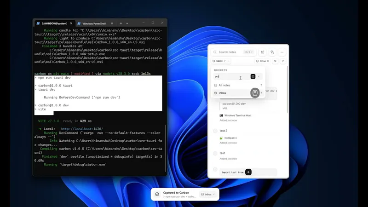The width and height of the screenshot is (368, 207).
Task: Open the Inbox 7 bucket dropdown
Action: [x=221, y=61]
